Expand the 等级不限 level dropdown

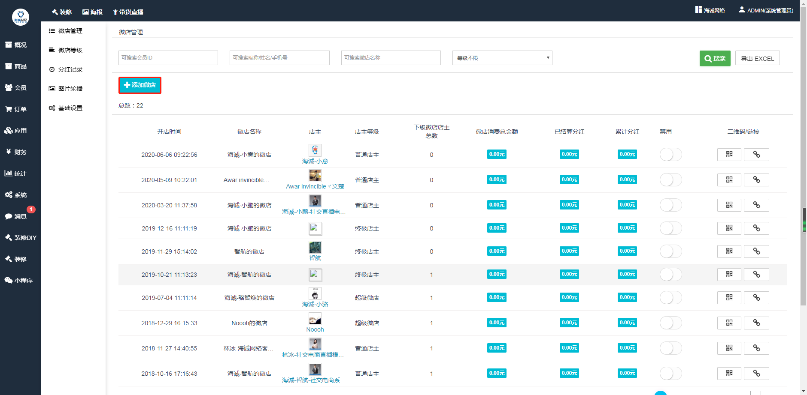[x=502, y=58]
